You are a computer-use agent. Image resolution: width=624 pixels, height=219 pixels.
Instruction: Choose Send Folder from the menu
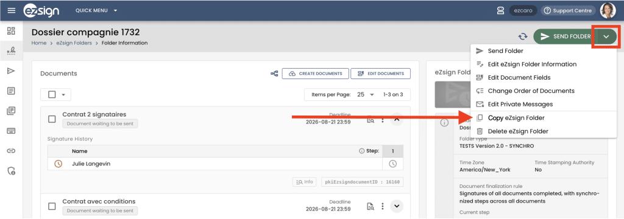coord(543,51)
